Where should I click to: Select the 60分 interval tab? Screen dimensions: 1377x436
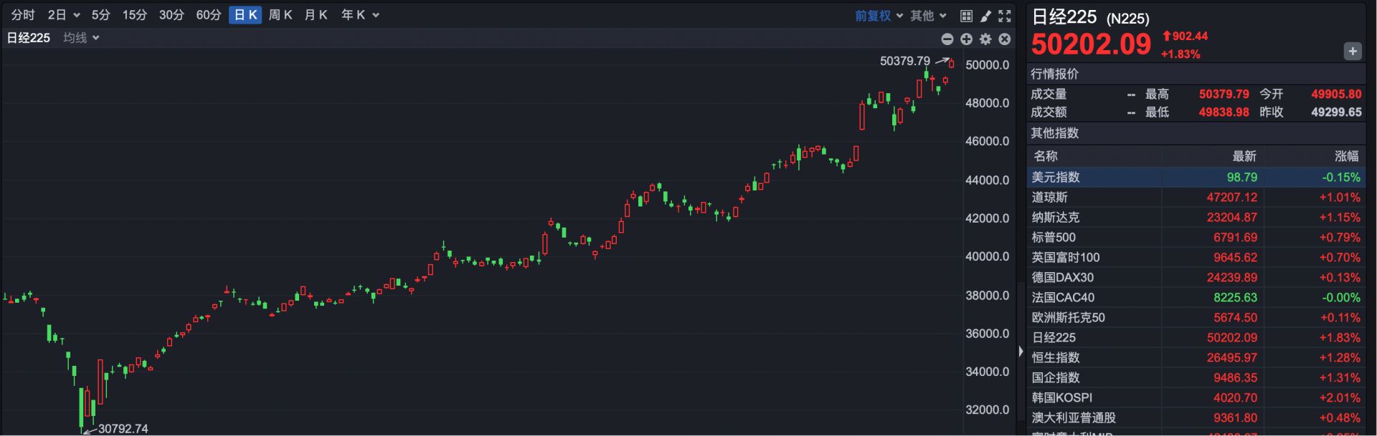point(209,15)
